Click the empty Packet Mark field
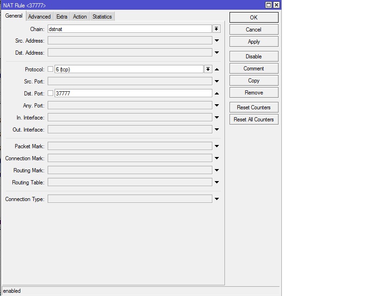Screen dimensions: 379x296 coord(130,146)
